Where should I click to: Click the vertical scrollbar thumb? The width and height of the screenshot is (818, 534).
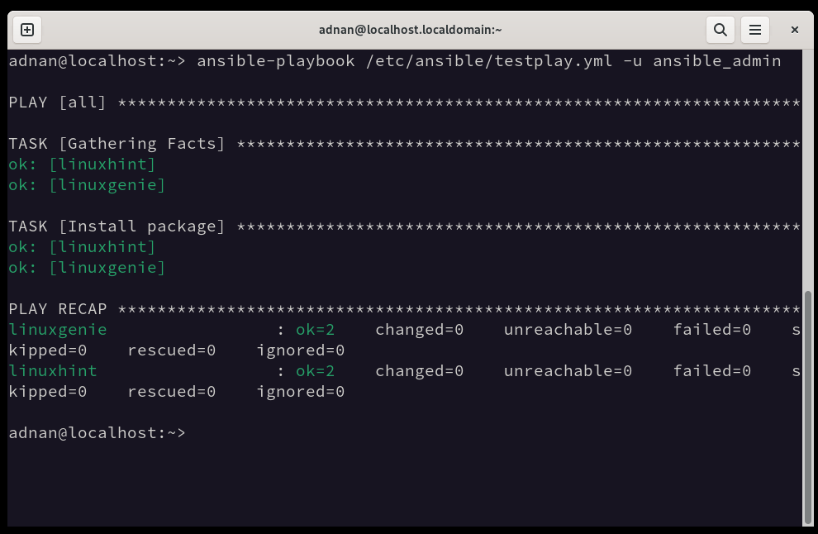pyautogui.click(x=808, y=408)
